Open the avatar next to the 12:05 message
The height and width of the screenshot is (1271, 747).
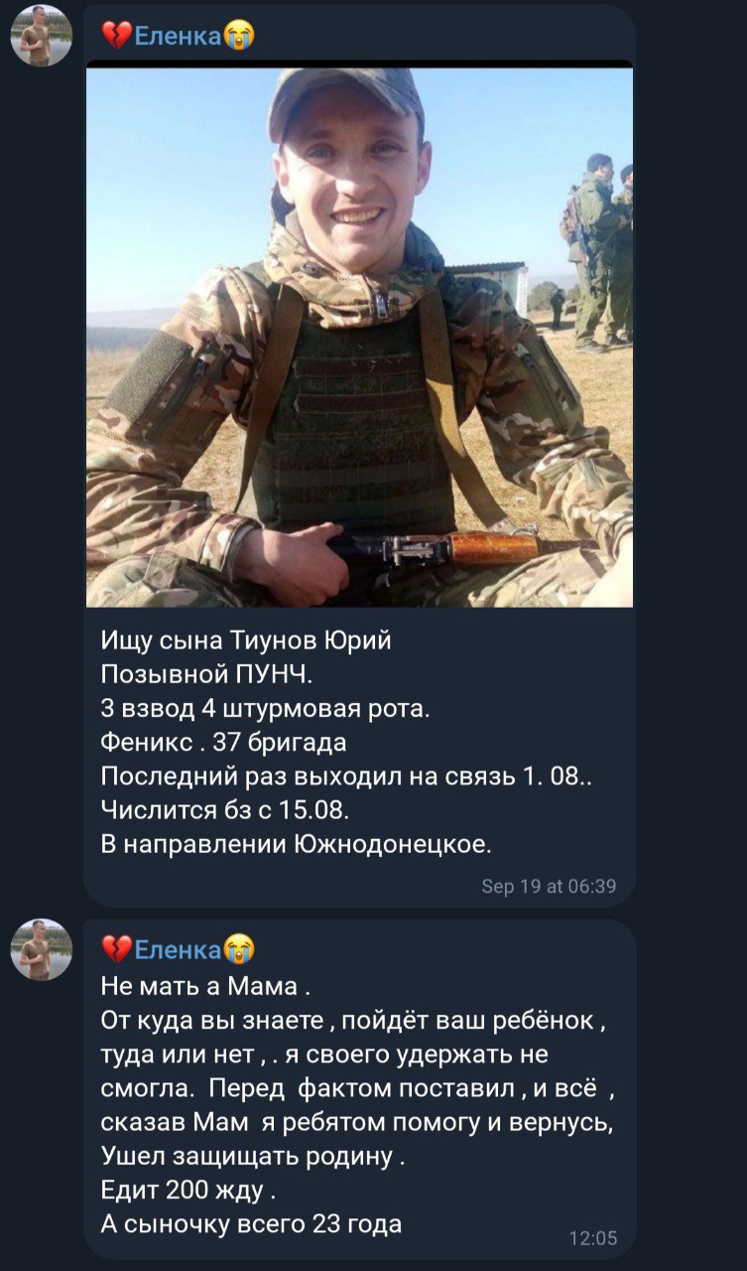tap(42, 949)
